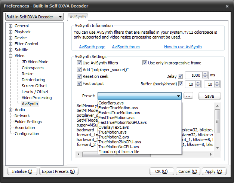The image size is (234, 183).
Task: Toggle Use AviSynth filters checkbox
Action: point(79,63)
